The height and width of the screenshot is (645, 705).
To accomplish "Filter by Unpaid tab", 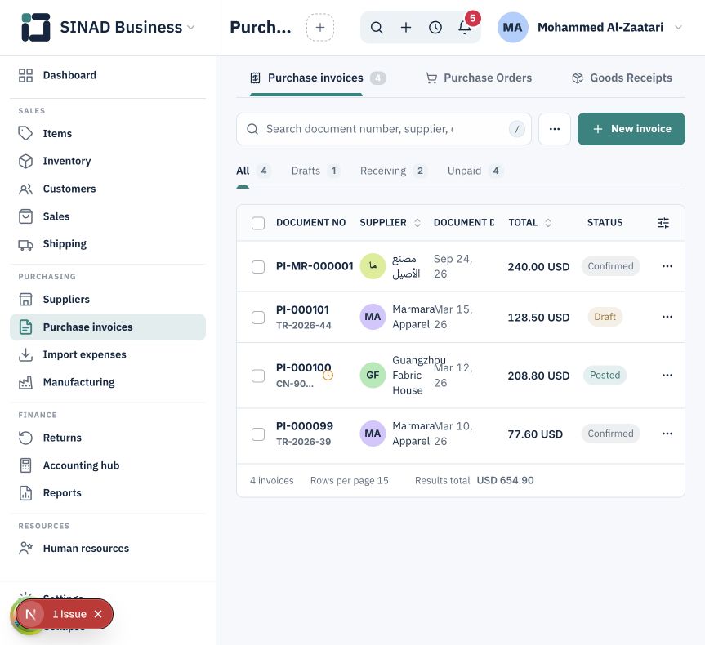I will click(475, 171).
